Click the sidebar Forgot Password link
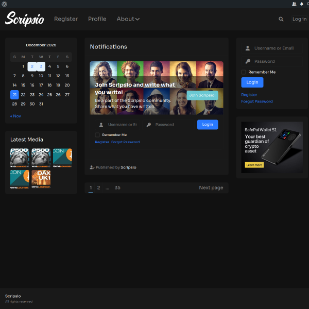 257,101
